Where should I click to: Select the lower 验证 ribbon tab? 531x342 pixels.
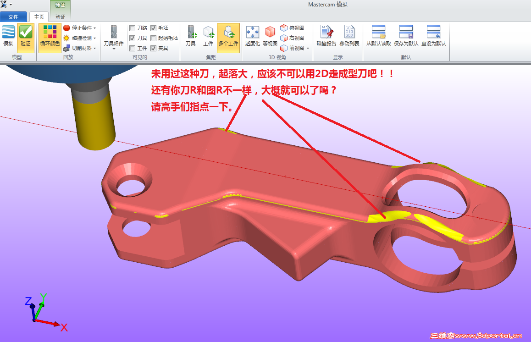[x=60, y=17]
